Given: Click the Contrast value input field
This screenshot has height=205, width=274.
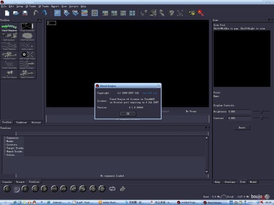Looking at the screenshot, I should 240,118.
